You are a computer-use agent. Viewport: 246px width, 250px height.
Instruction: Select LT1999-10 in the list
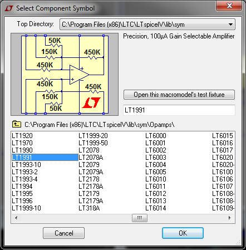click(26, 208)
